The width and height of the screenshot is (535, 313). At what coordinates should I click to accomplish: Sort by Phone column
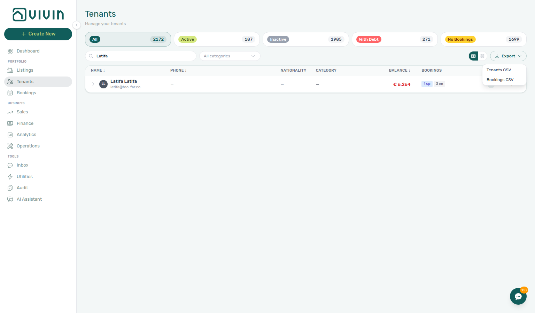[x=178, y=70]
